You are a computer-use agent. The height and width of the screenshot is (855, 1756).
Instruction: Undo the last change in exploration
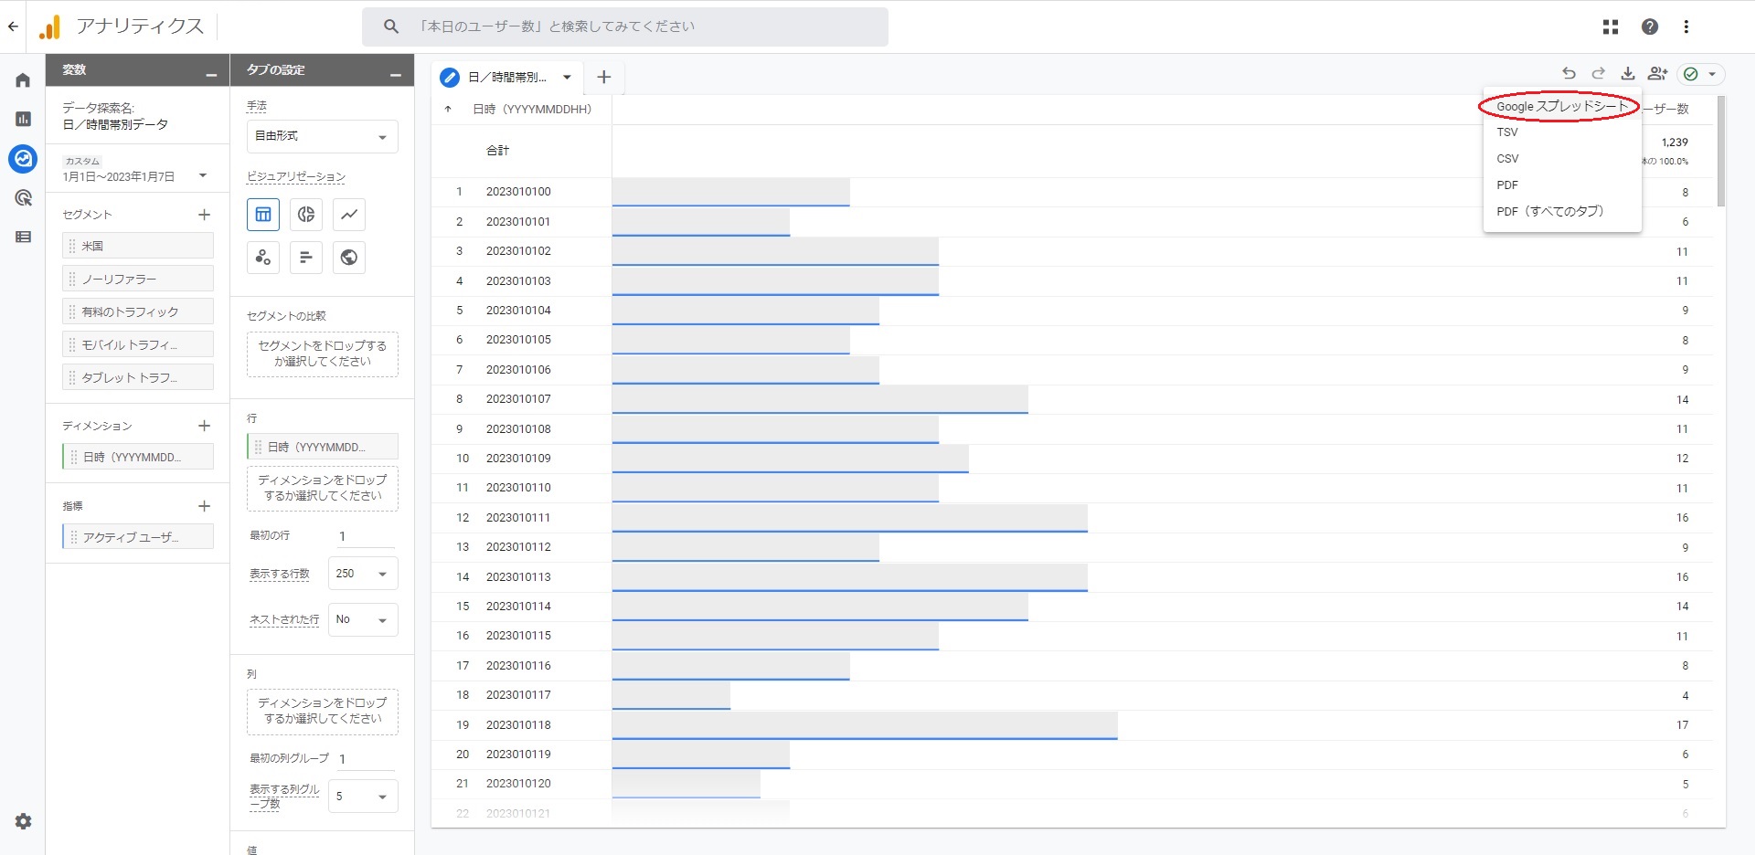coord(1569,74)
